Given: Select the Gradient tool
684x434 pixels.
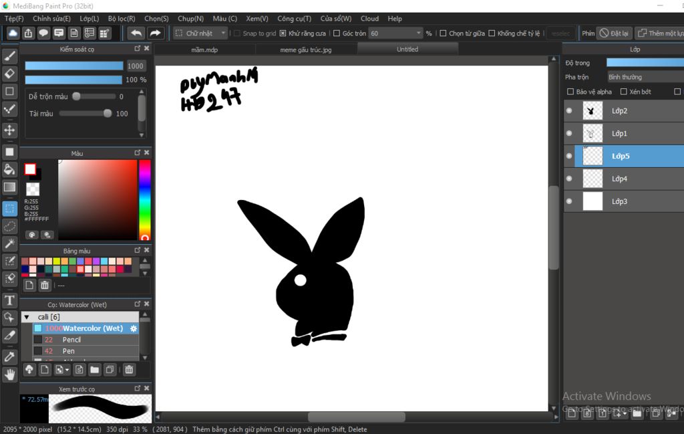Looking at the screenshot, I should (9, 187).
